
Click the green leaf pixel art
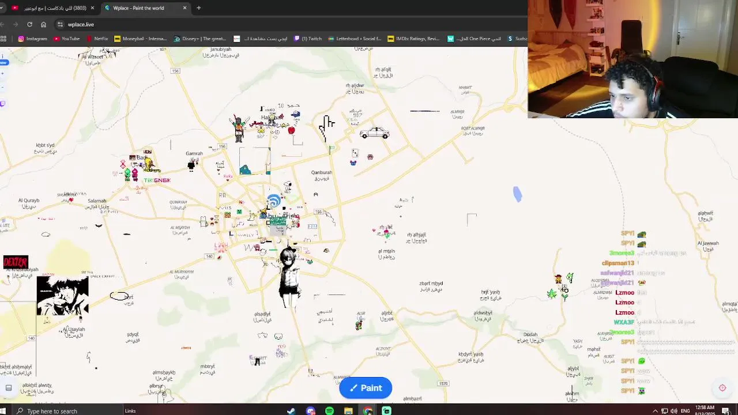552,294
